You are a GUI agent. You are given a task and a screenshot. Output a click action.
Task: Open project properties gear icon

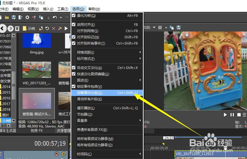coord(27,17)
